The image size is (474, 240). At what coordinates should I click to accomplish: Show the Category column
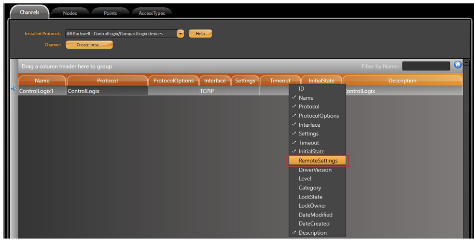(x=317, y=187)
